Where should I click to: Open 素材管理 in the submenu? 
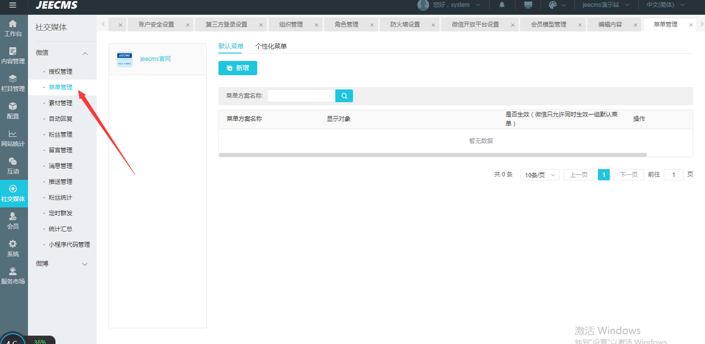point(60,103)
